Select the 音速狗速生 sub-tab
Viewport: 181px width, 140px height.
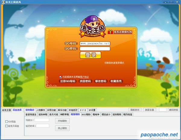coord(31,114)
